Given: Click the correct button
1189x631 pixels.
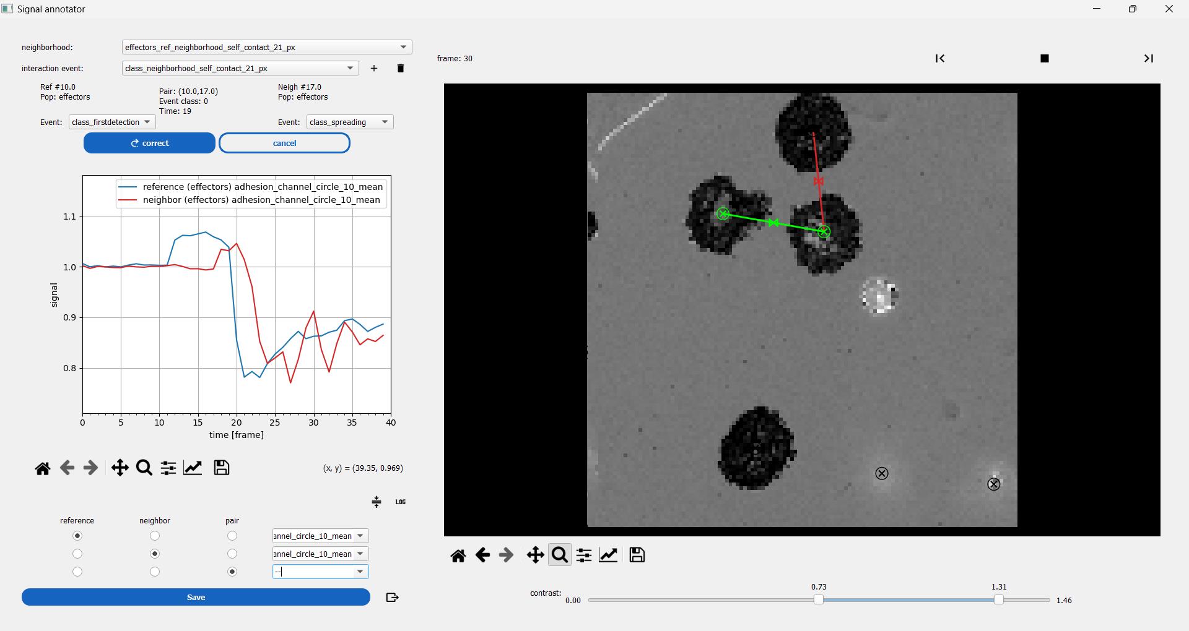Looking at the screenshot, I should pyautogui.click(x=149, y=143).
